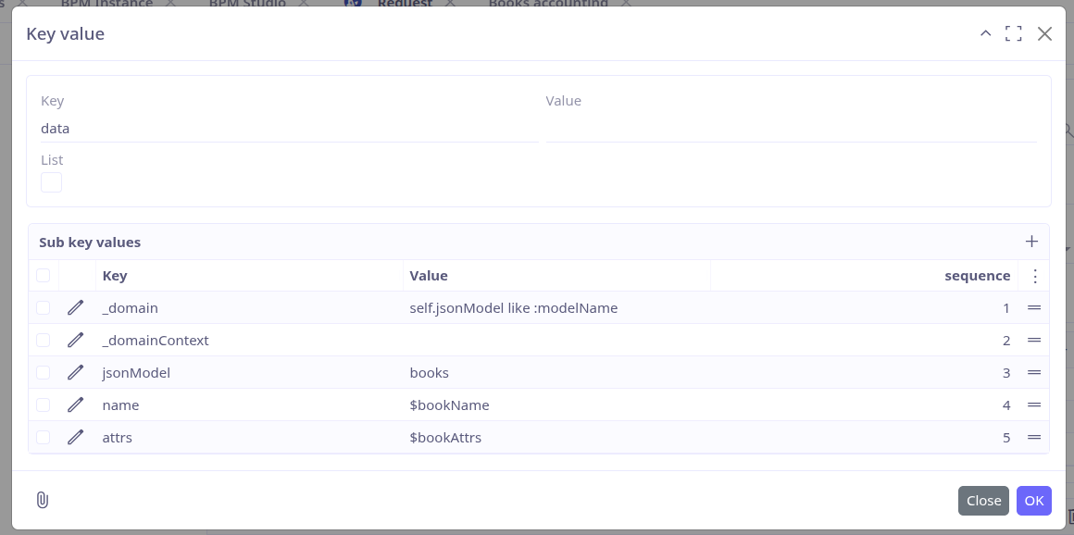Click the drag handle on _domain row
The height and width of the screenshot is (535, 1074).
[1034, 307]
